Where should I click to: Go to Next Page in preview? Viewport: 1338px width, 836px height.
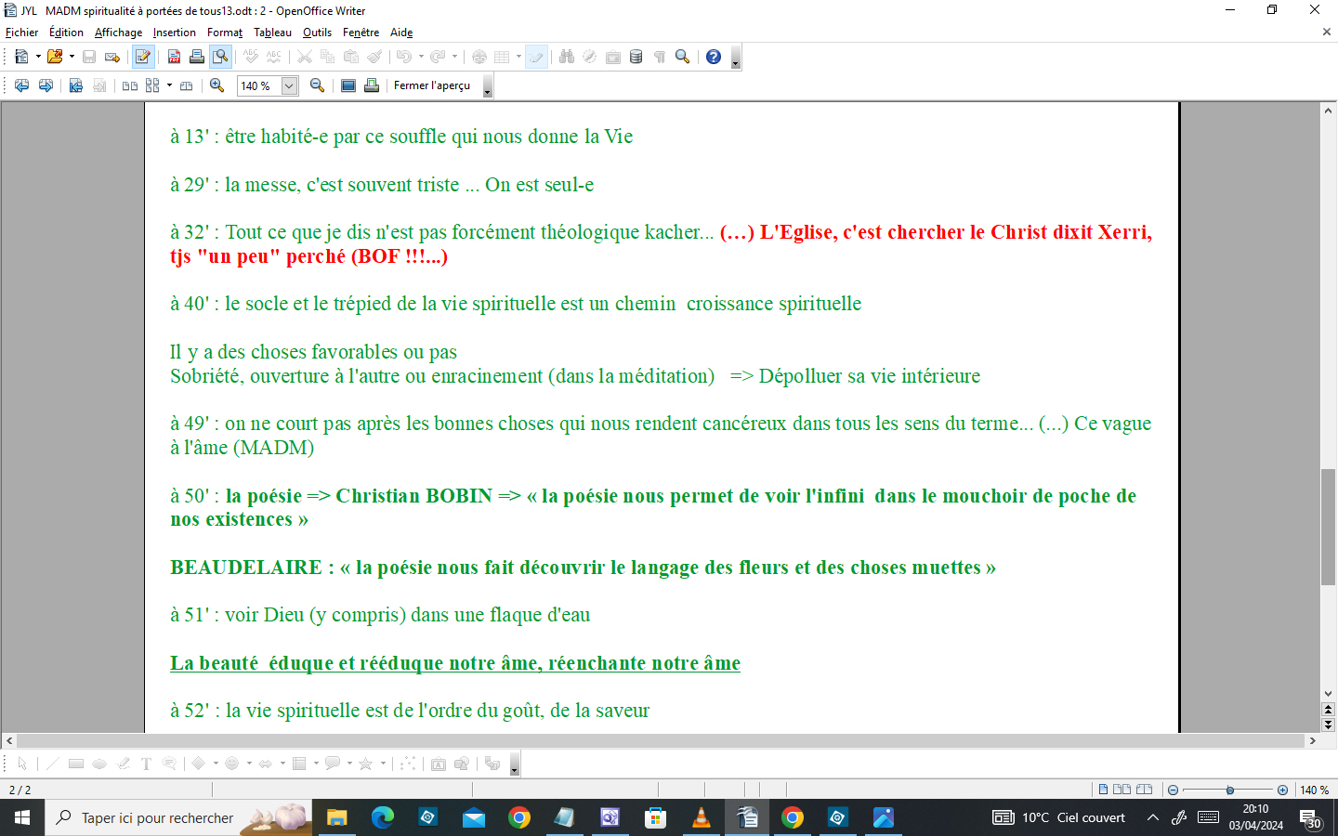(x=45, y=85)
